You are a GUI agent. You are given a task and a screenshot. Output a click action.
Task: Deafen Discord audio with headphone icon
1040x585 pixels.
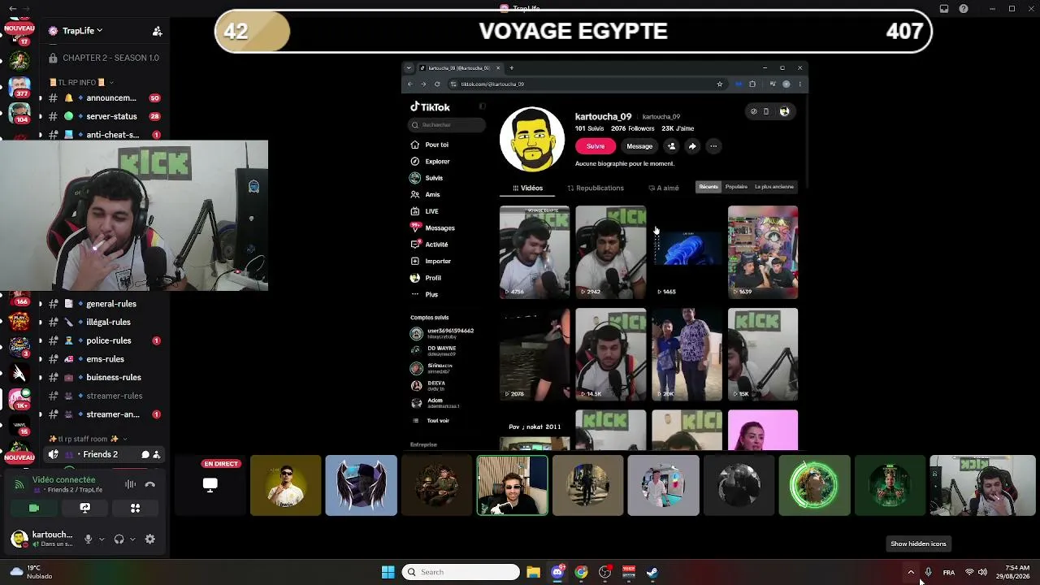point(119,539)
